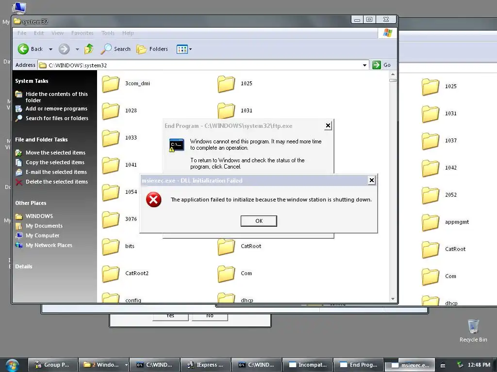Image resolution: width=497 pixels, height=372 pixels.
Task: Select the 1042 folder in back window
Action: pos(431,168)
